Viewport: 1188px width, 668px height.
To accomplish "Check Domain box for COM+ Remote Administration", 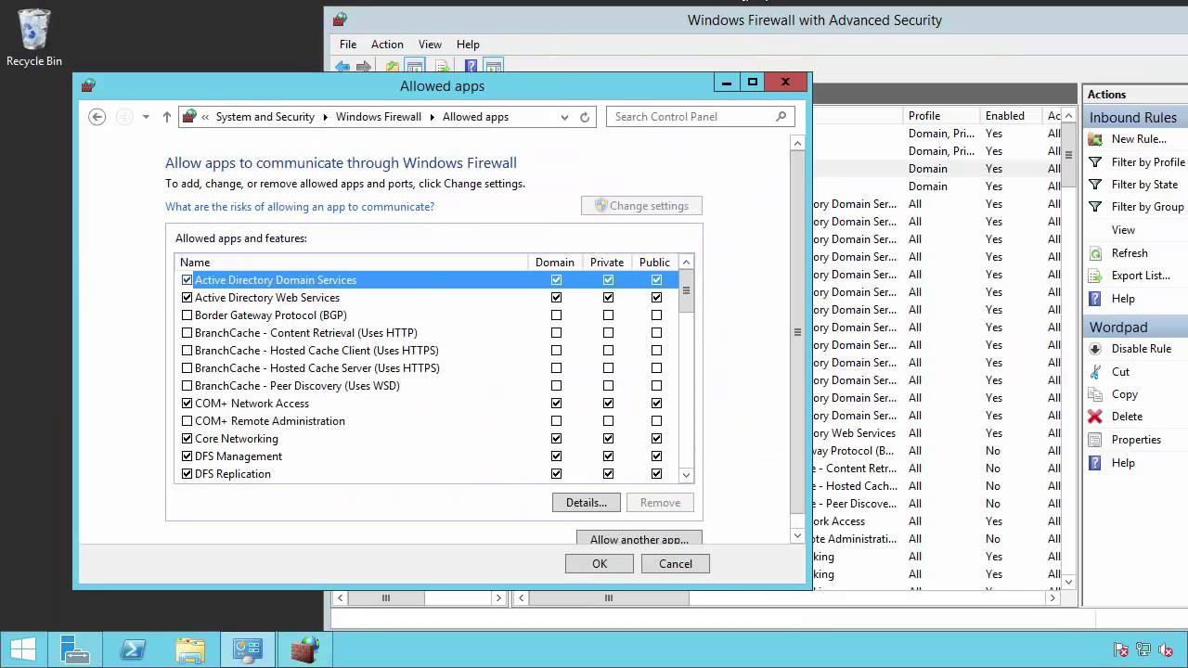I will tap(556, 421).
